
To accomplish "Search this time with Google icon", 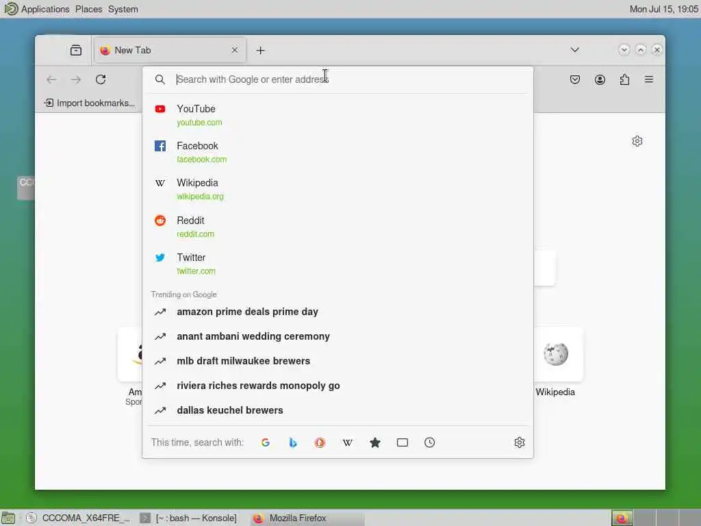I will pos(266,442).
